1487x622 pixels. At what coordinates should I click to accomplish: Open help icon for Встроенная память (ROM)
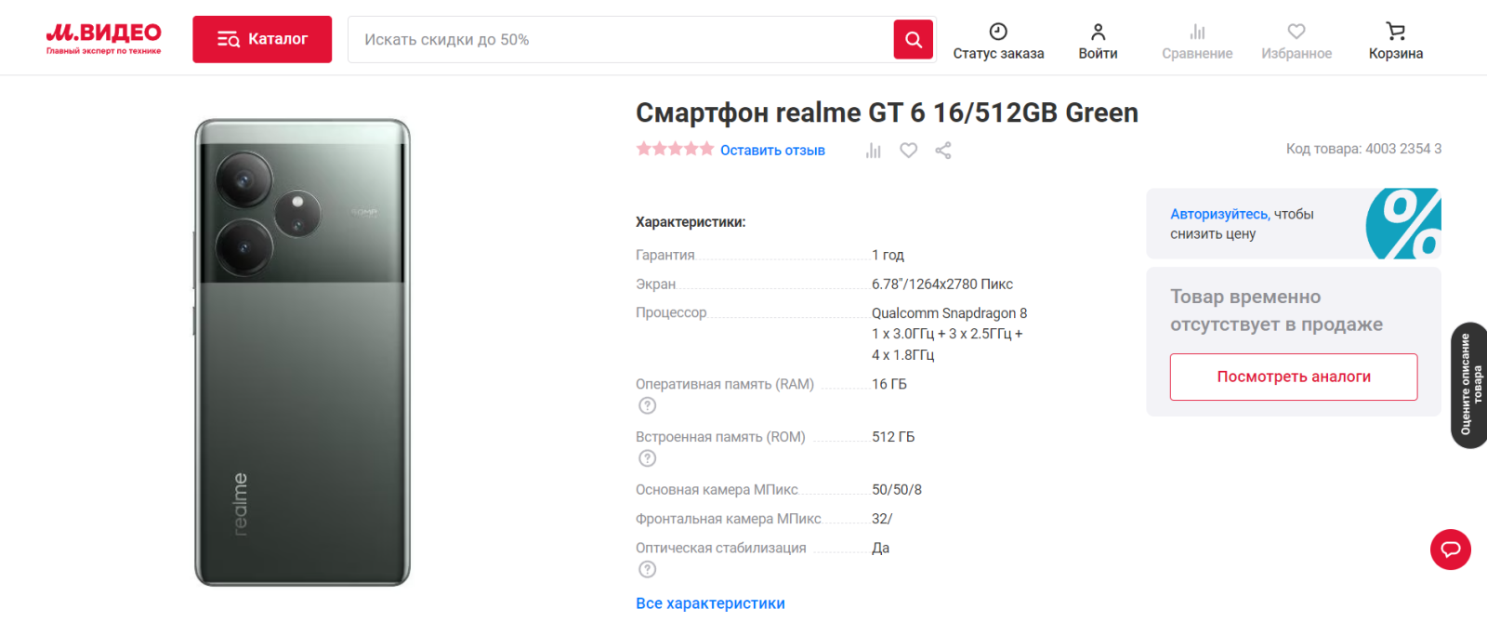click(648, 458)
